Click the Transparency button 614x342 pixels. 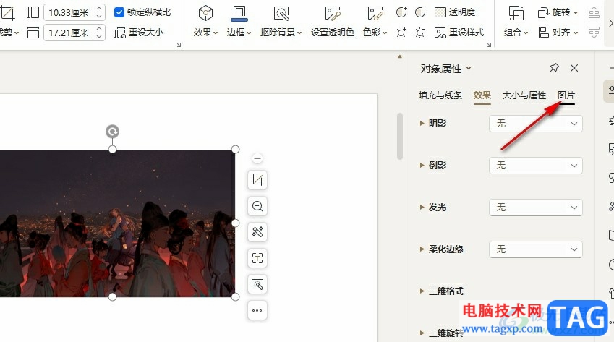(x=455, y=12)
